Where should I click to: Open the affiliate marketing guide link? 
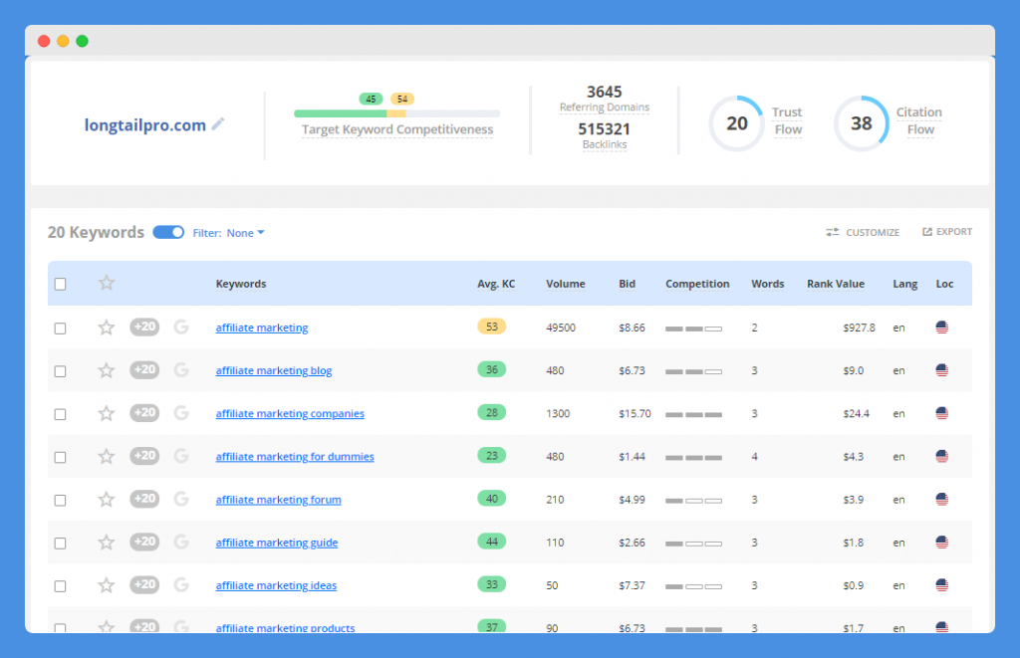[x=277, y=543]
